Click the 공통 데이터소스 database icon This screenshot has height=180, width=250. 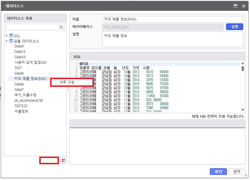11,41
